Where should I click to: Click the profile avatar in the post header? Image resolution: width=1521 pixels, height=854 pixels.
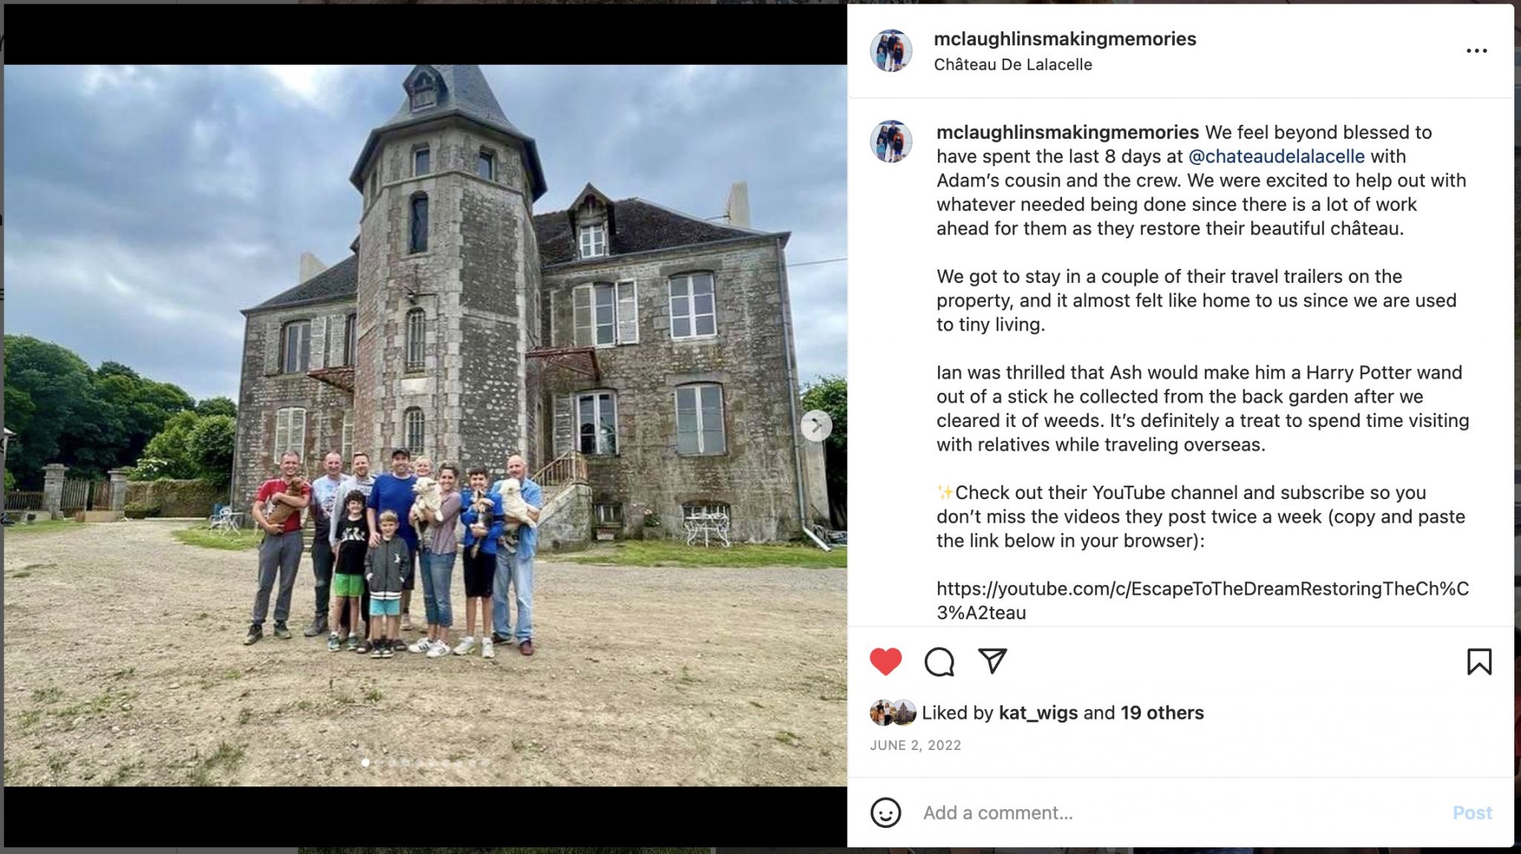(x=890, y=50)
